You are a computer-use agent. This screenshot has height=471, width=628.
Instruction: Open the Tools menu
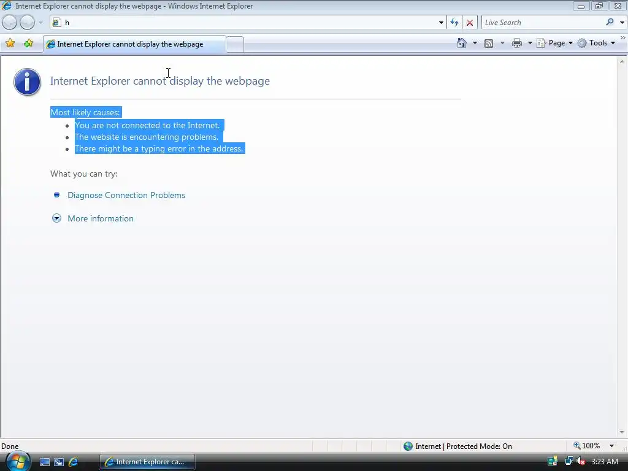point(596,43)
